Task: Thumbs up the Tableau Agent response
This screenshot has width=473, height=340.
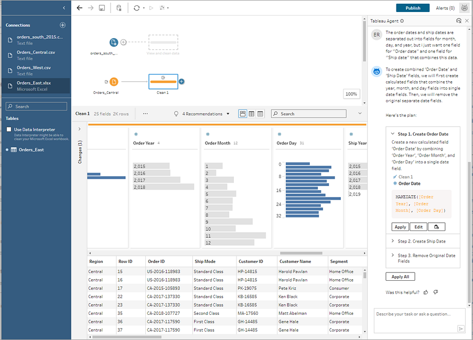Action: click(426, 292)
